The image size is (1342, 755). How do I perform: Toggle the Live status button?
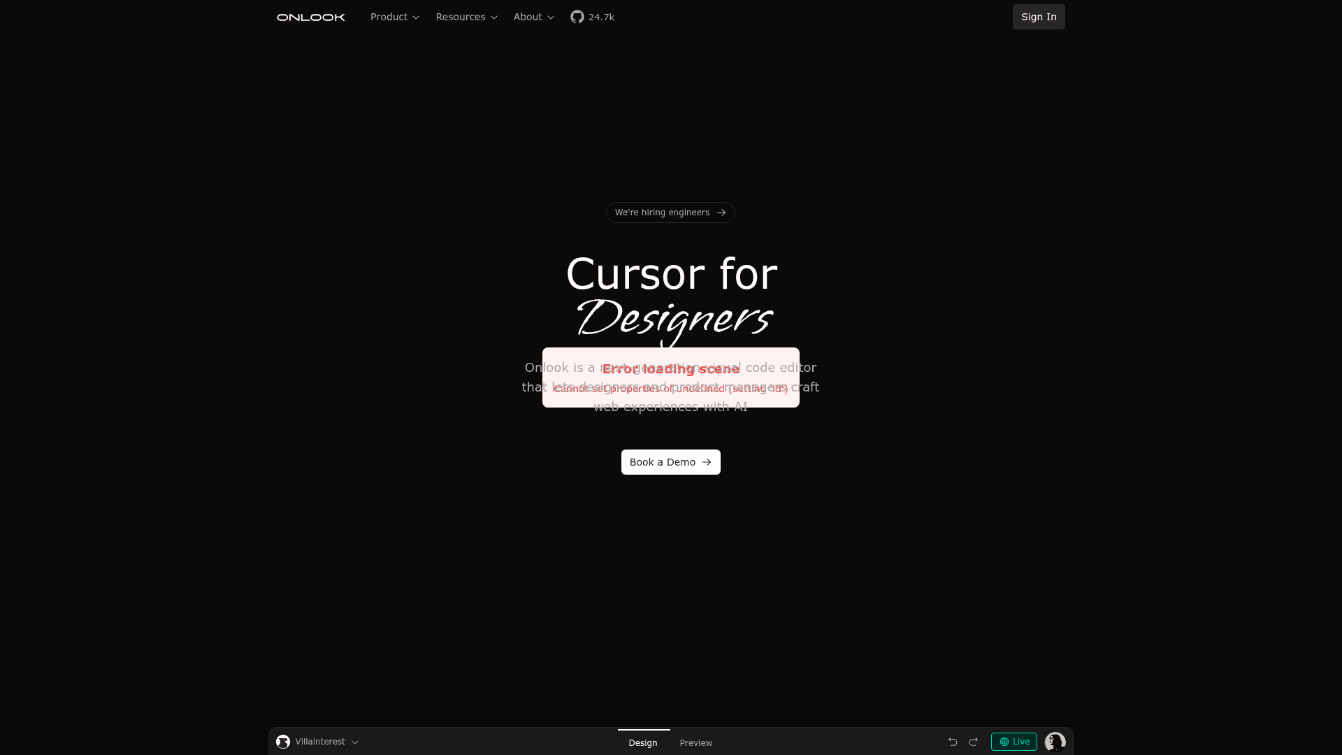pos(1013,742)
